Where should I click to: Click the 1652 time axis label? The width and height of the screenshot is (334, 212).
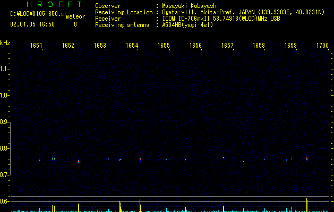click(x=68, y=46)
